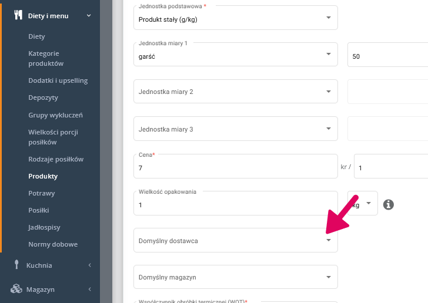This screenshot has height=303, width=428.
Task: Click the Magazyn boxes icon
Action: [17, 289]
